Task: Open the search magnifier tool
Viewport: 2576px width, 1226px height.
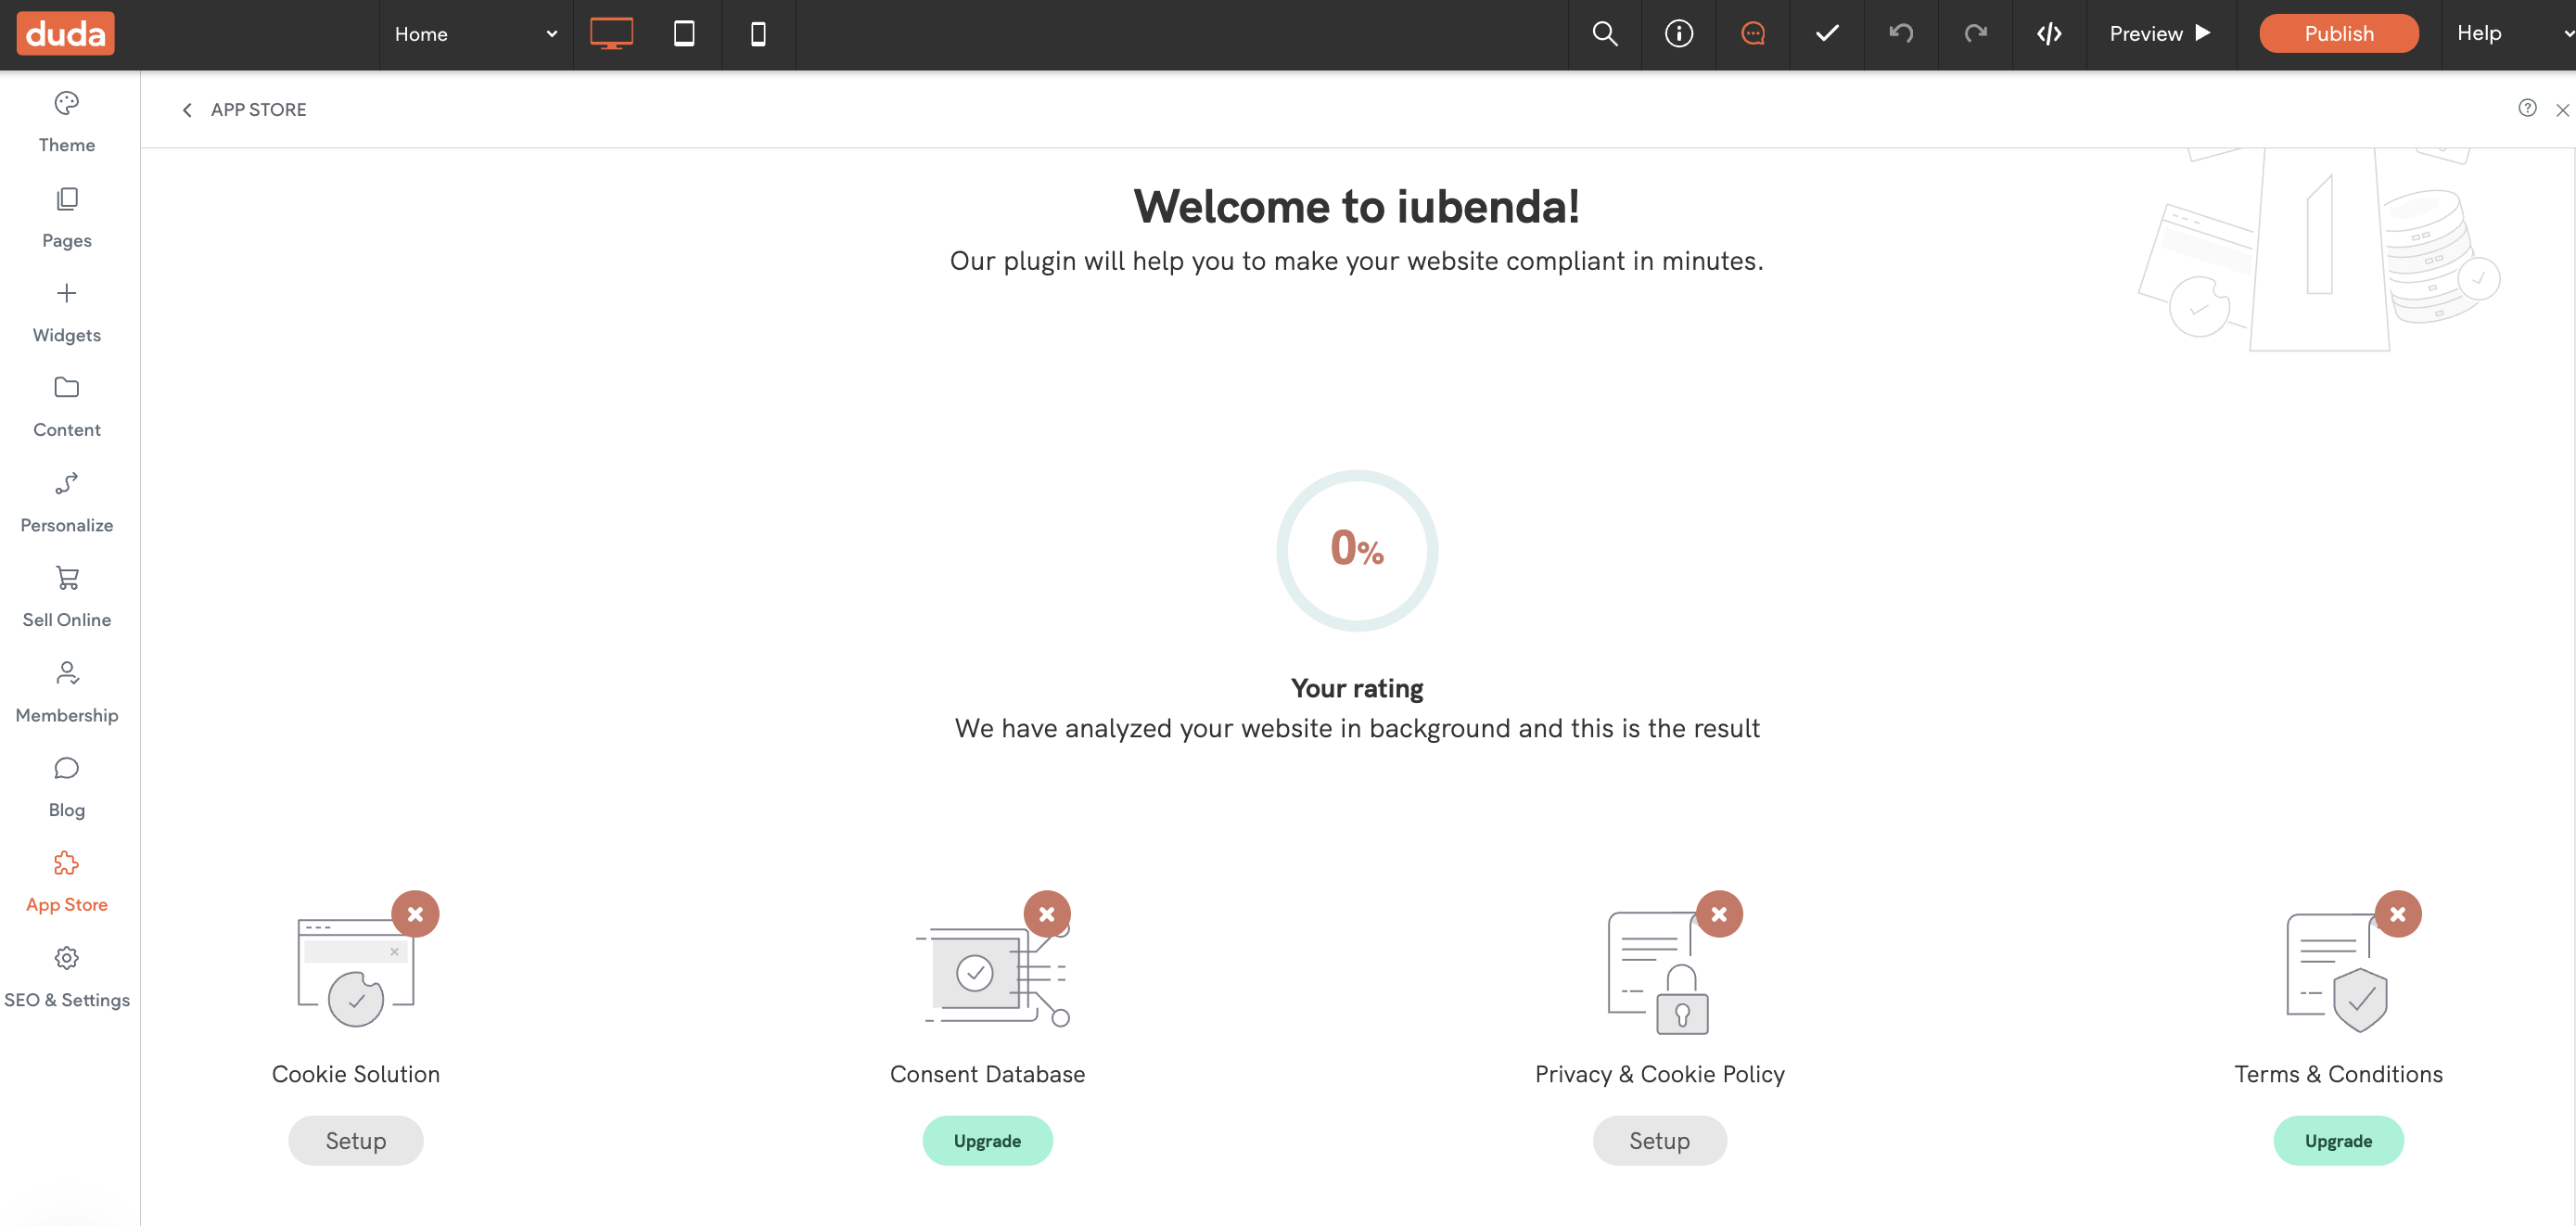Action: pyautogui.click(x=1604, y=34)
